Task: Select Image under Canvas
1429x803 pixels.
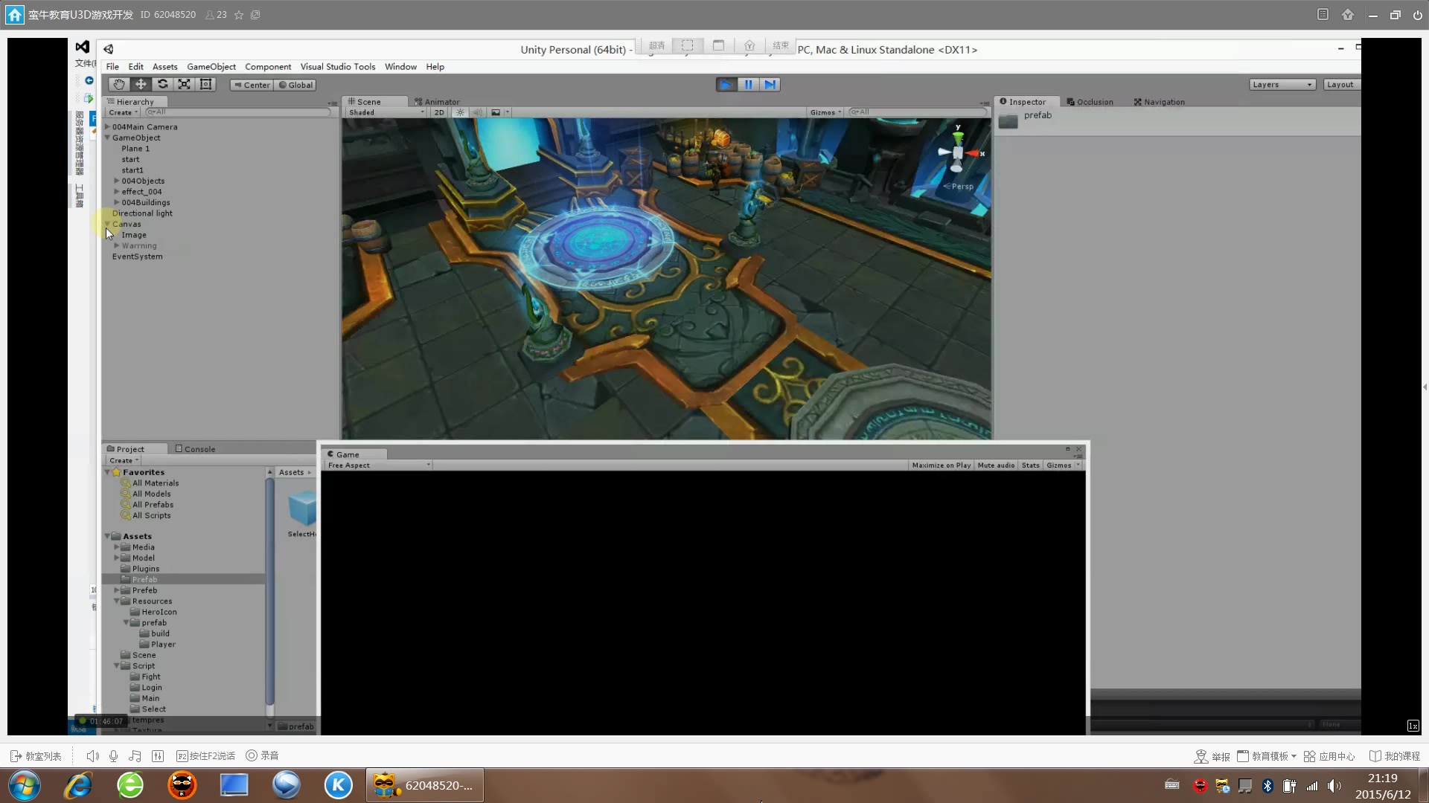Action: click(x=134, y=235)
